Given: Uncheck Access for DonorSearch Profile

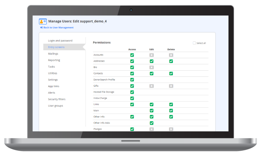Looking at the screenshot, I should (132, 80).
